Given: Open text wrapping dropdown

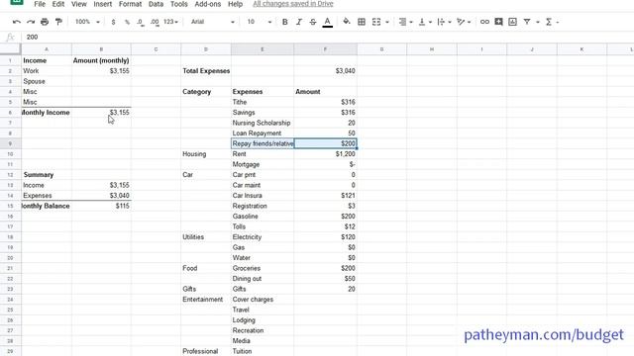Looking at the screenshot, I should point(444,22).
